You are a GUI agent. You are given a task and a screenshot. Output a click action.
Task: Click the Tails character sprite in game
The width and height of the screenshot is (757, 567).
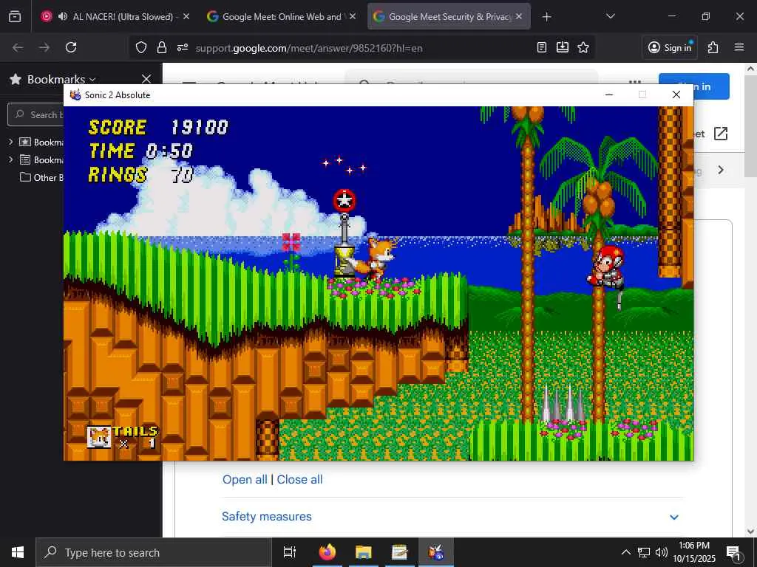[x=376, y=258]
